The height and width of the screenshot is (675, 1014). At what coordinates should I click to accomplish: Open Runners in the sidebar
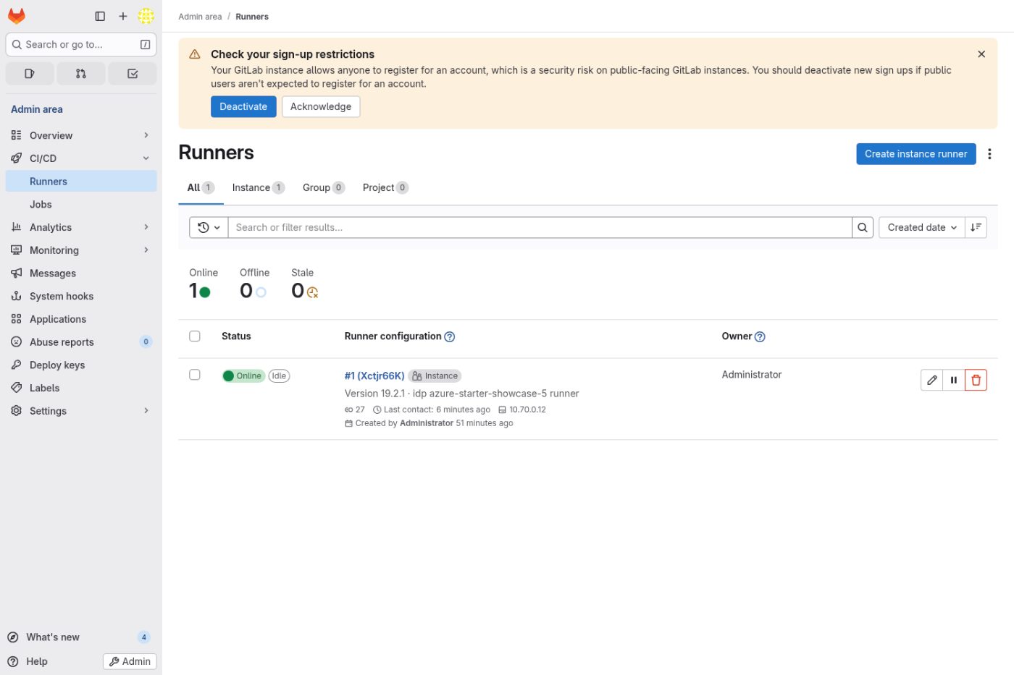coord(81,182)
